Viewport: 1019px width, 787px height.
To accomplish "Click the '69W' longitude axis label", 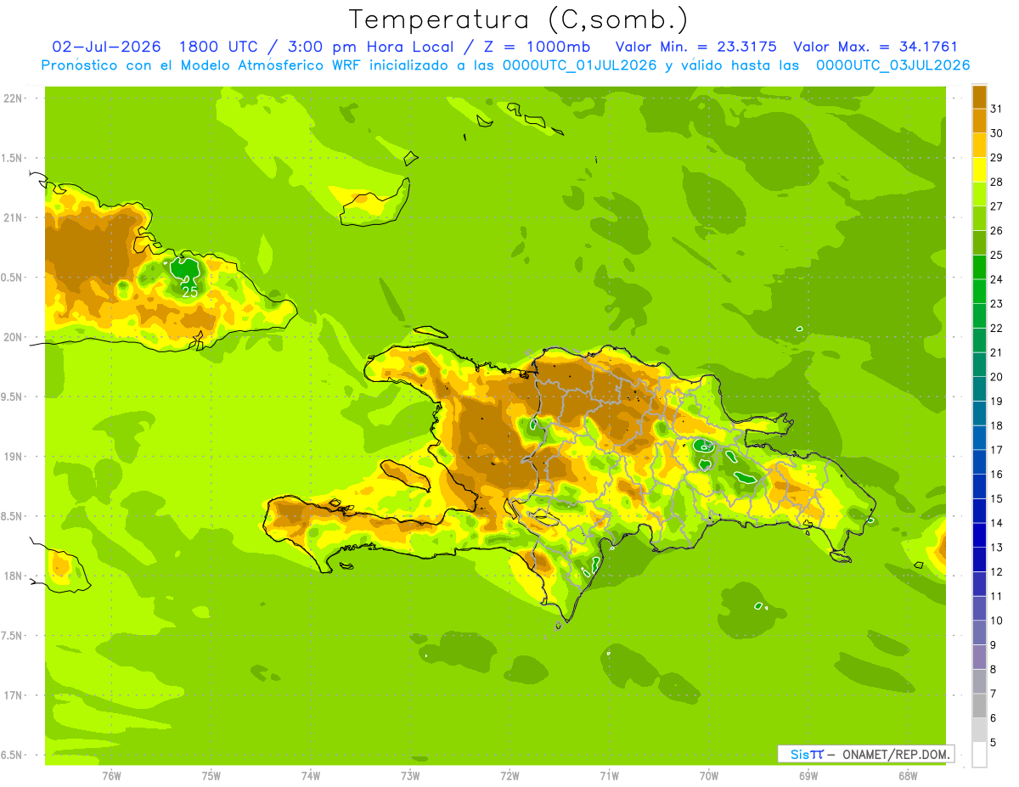I will pos(808,775).
